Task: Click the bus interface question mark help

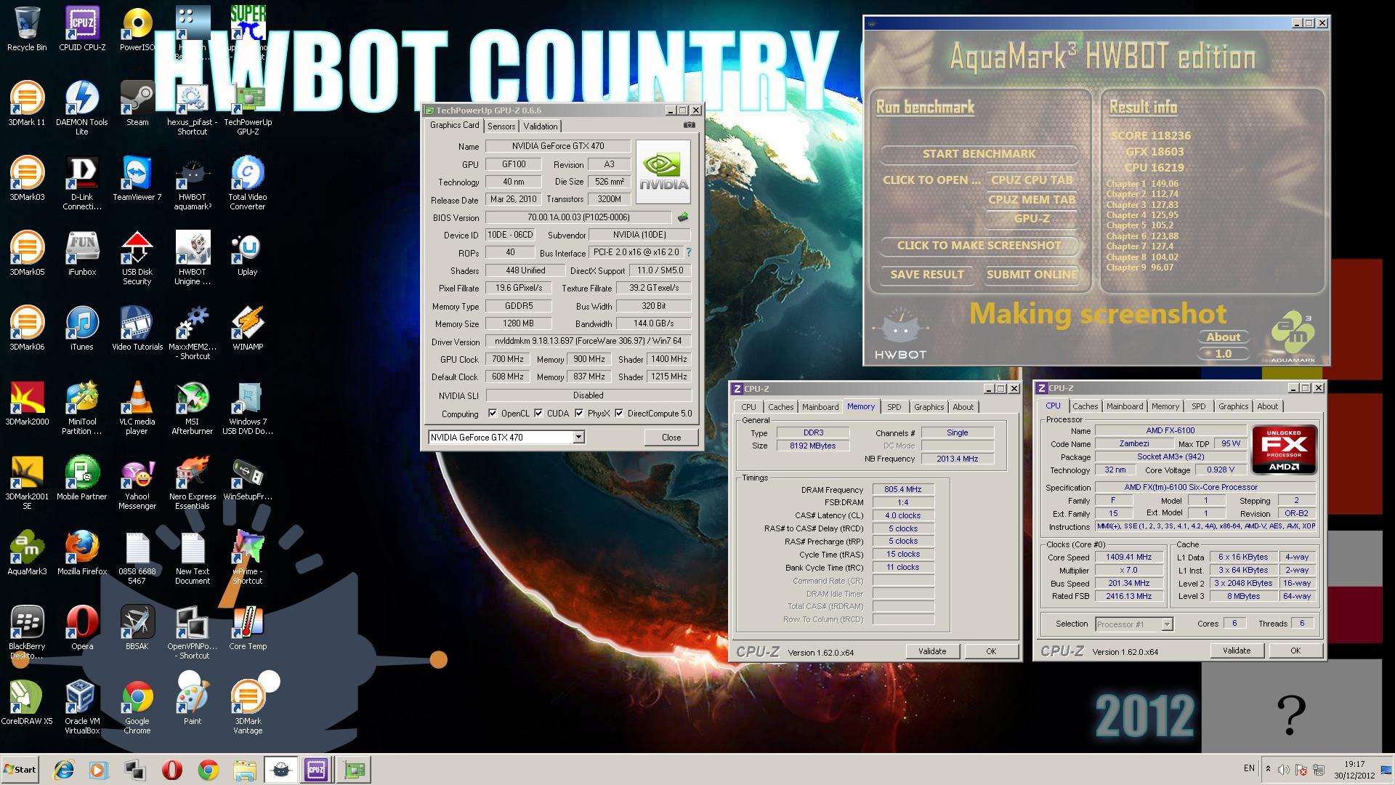Action: pos(688,252)
